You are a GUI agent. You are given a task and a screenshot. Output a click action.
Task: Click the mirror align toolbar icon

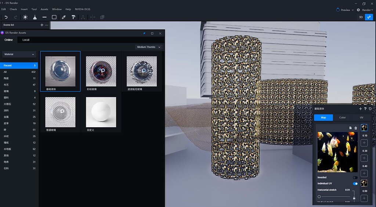point(93,17)
